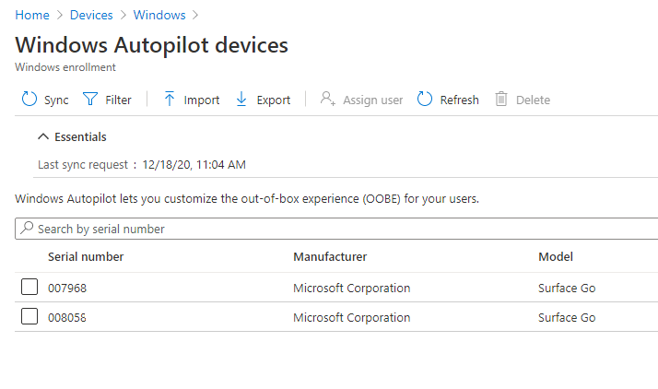Screen dimensions: 658x389
Task: Click the Delete trash can icon
Action: [x=501, y=100]
